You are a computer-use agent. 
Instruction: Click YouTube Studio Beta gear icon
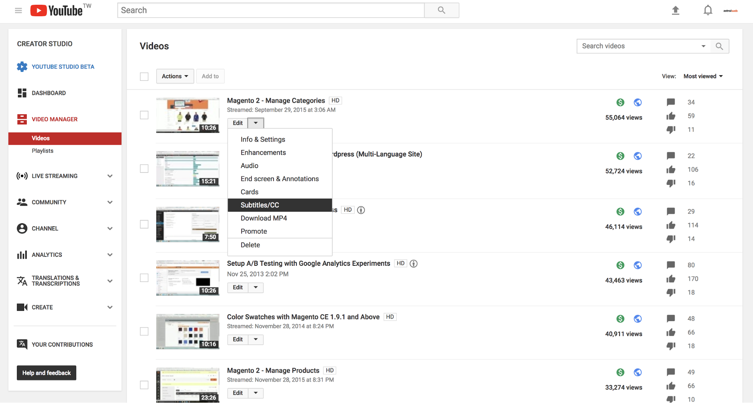[22, 67]
